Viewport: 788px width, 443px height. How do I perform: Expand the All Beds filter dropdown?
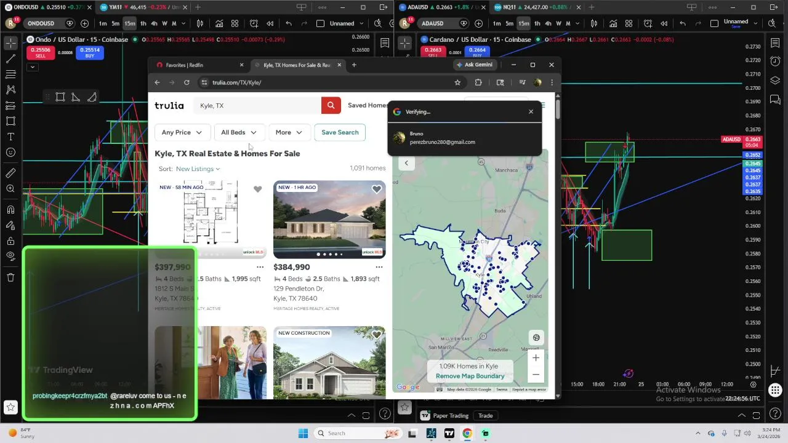tap(239, 132)
